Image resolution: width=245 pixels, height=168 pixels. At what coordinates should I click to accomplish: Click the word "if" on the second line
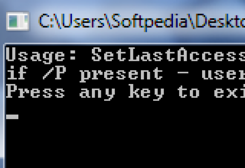[x=16, y=74]
